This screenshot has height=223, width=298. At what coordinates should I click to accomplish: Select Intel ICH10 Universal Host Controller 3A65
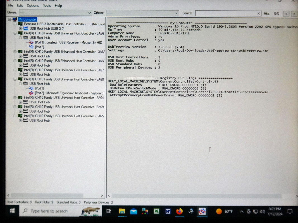tap(64, 116)
